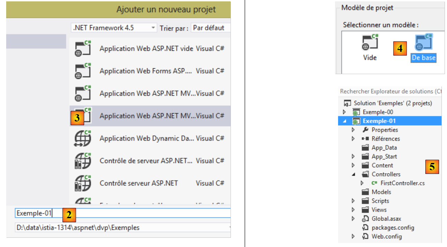Click the packages.config file

pyautogui.click(x=393, y=227)
